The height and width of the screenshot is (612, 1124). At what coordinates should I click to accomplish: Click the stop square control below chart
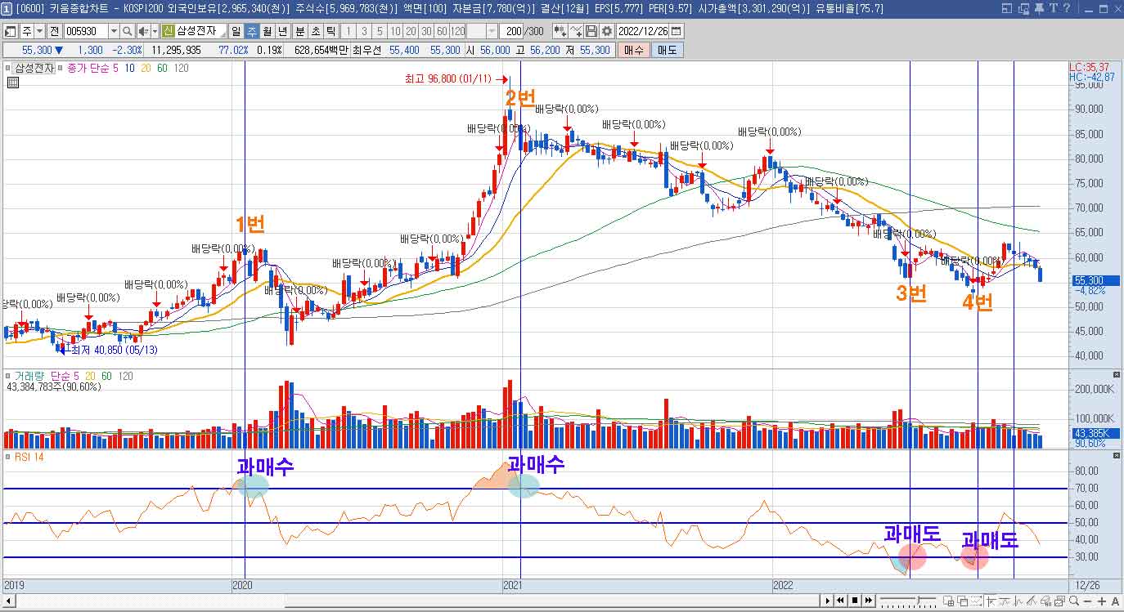pyautogui.click(x=855, y=601)
